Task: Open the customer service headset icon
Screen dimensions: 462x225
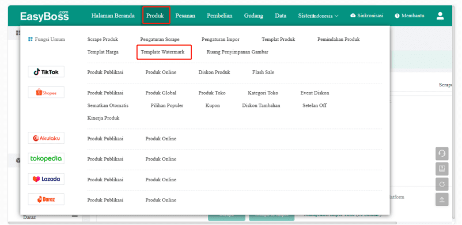Action: [x=442, y=154]
